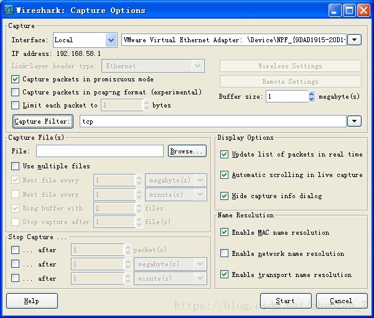
Task: Click the VMware Virtual Ethernet Adapter text field
Action: tap(234, 40)
